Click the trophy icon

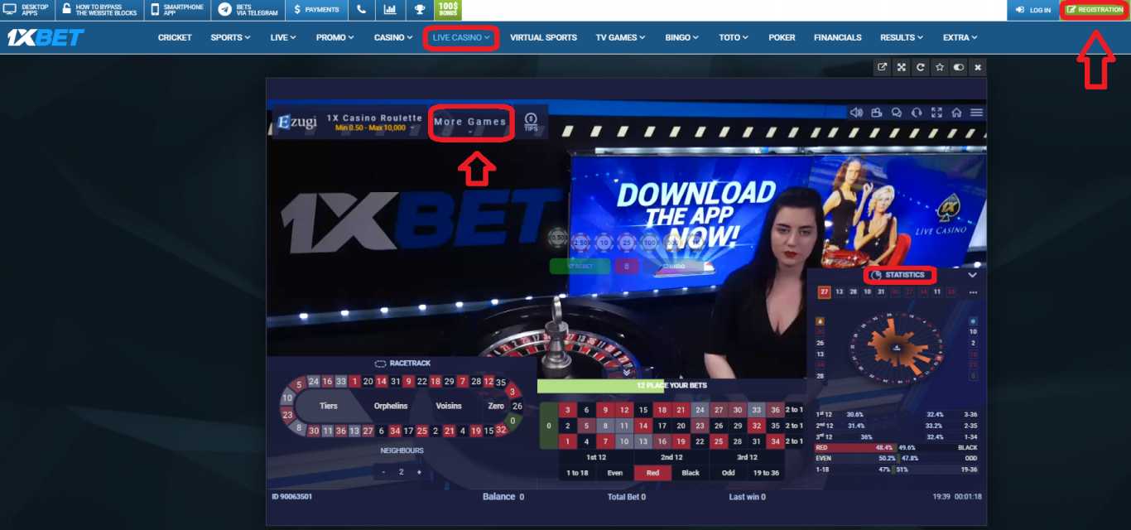pyautogui.click(x=420, y=10)
